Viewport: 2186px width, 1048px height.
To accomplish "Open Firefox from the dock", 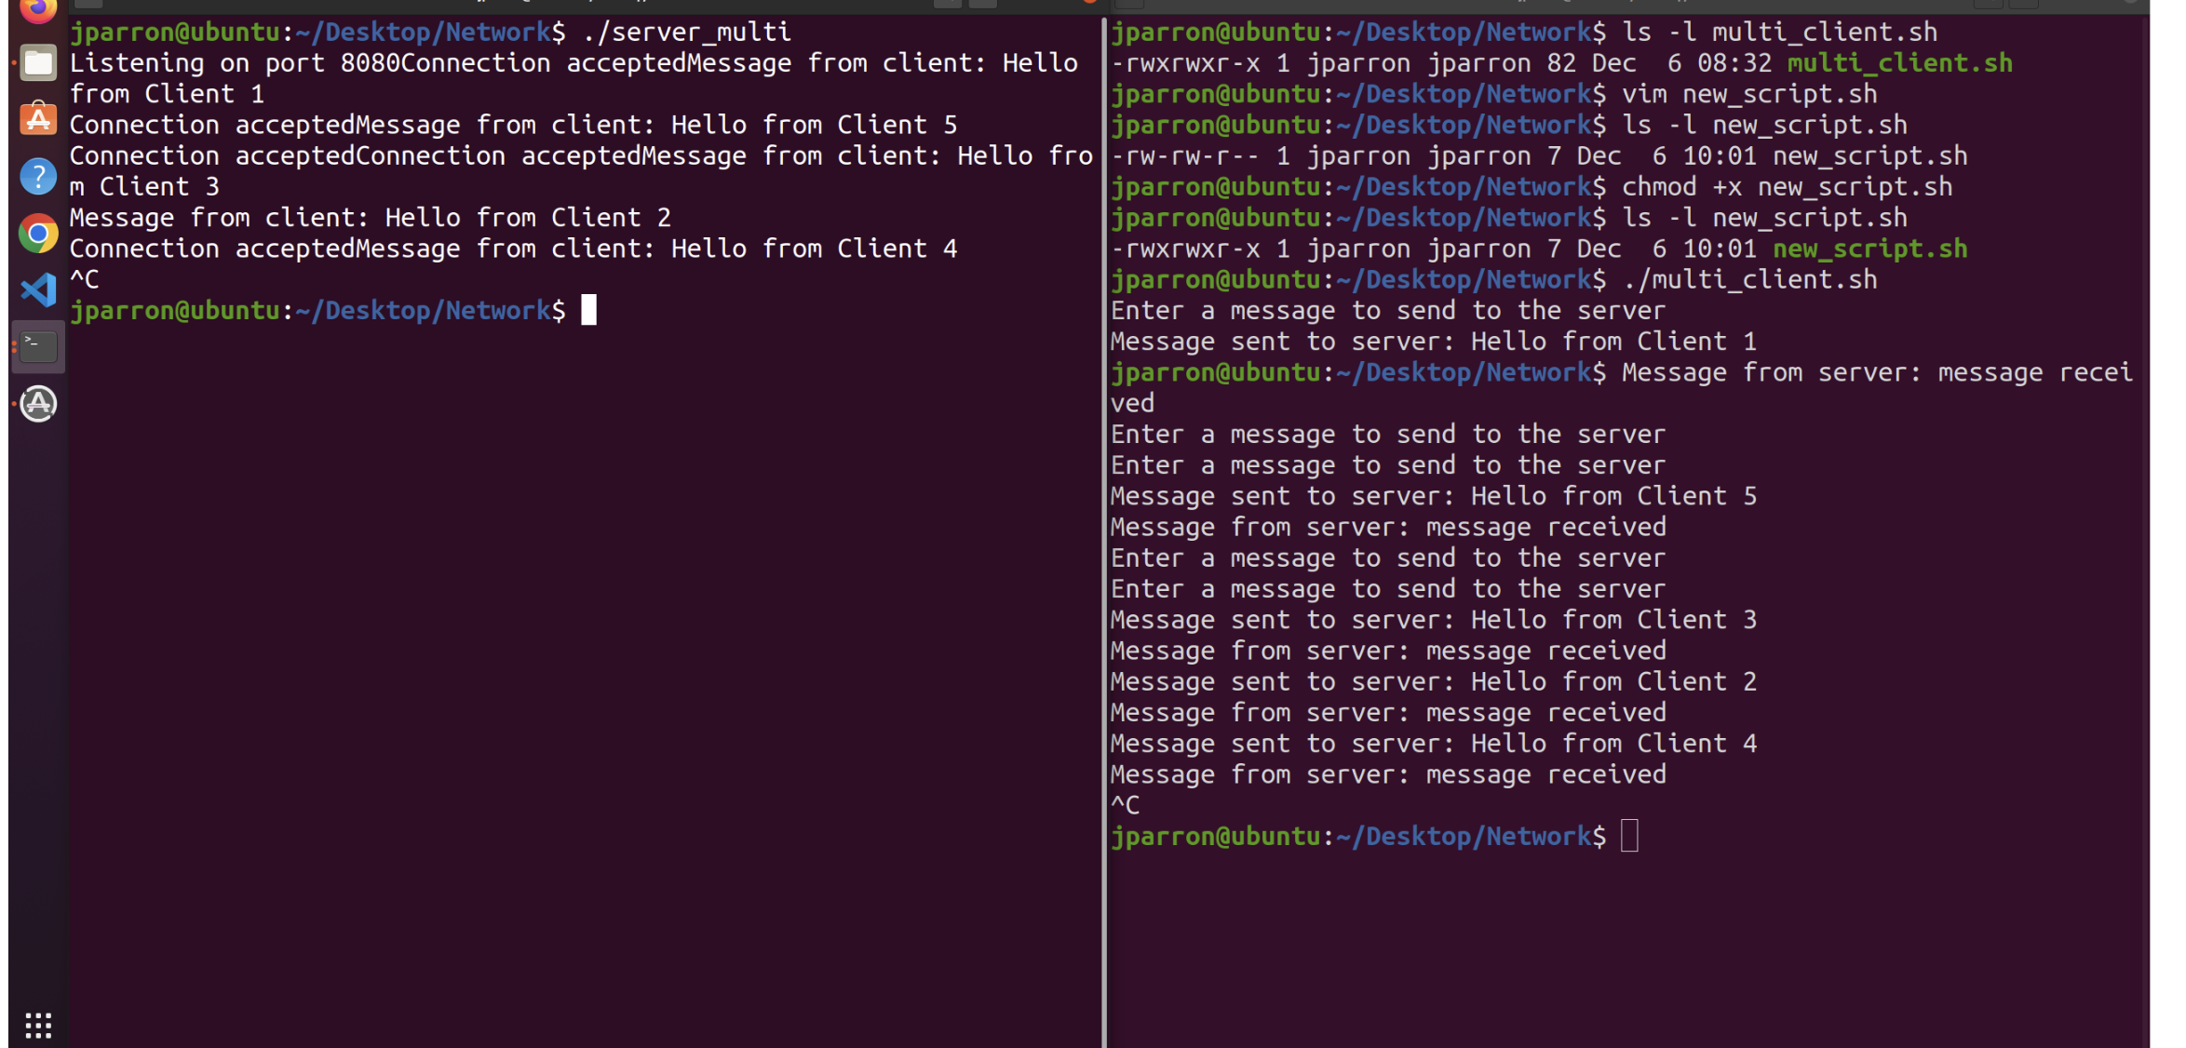I will point(37,9).
